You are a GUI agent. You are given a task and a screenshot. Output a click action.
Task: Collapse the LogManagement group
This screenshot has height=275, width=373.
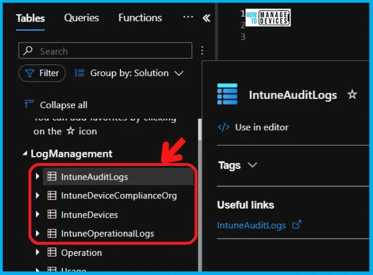(x=25, y=153)
